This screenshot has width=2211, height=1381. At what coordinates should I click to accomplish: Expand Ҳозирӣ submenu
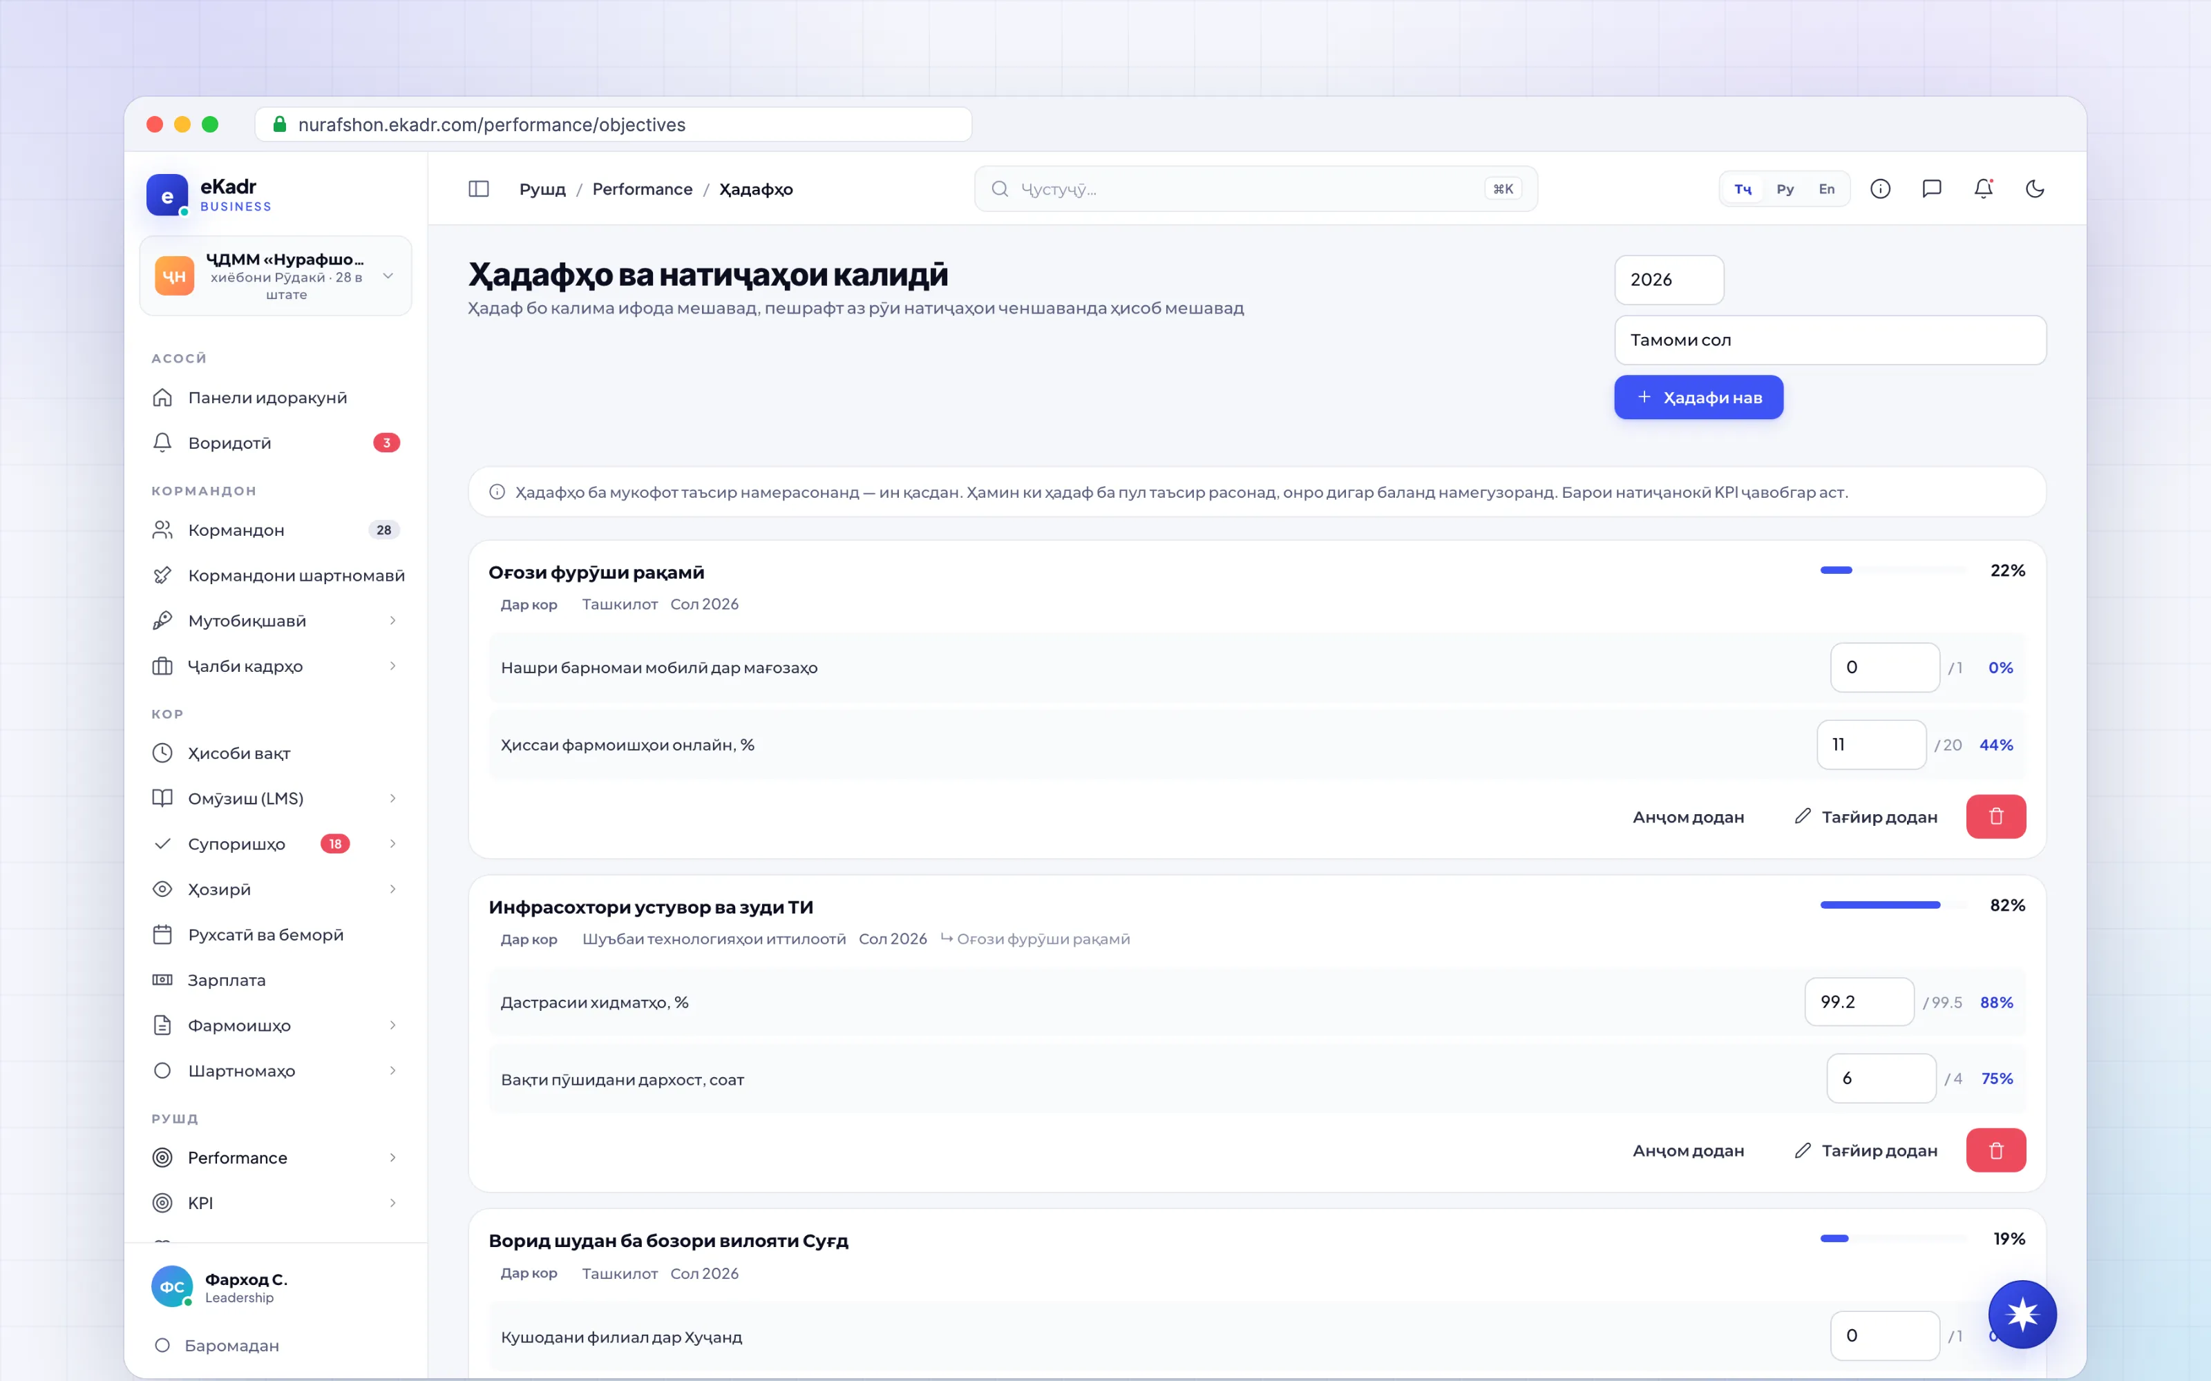click(x=393, y=889)
